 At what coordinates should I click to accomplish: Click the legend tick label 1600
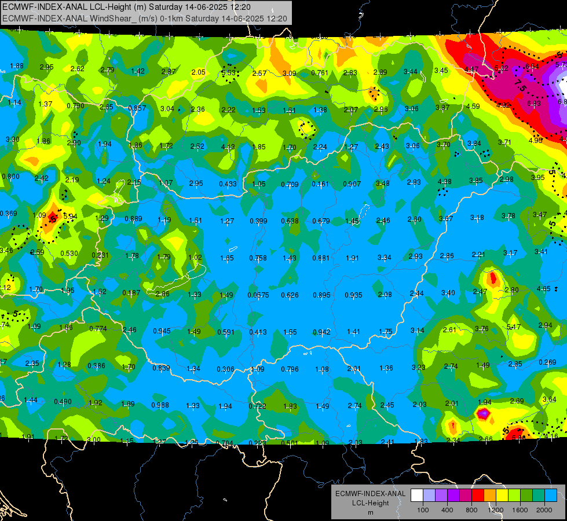click(520, 510)
